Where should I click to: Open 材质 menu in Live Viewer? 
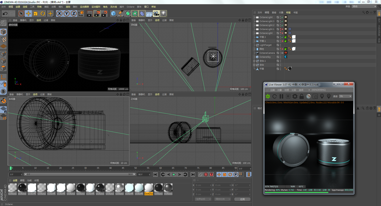click(x=287, y=90)
